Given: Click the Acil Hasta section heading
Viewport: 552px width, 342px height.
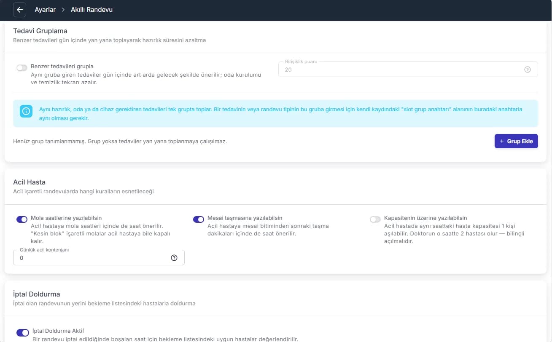Looking at the screenshot, I should click(x=30, y=182).
